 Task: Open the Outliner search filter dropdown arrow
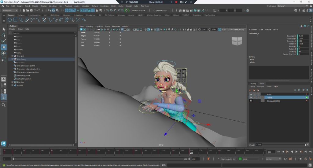click(x=75, y=33)
